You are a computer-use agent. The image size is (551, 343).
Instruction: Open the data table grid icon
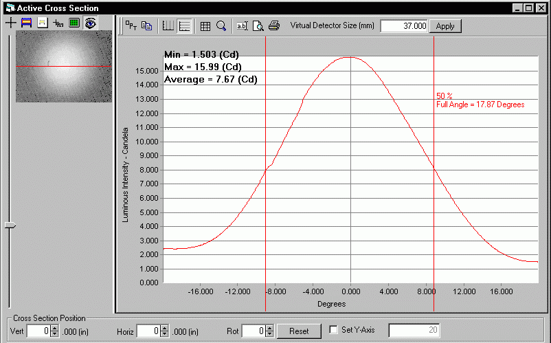(205, 26)
